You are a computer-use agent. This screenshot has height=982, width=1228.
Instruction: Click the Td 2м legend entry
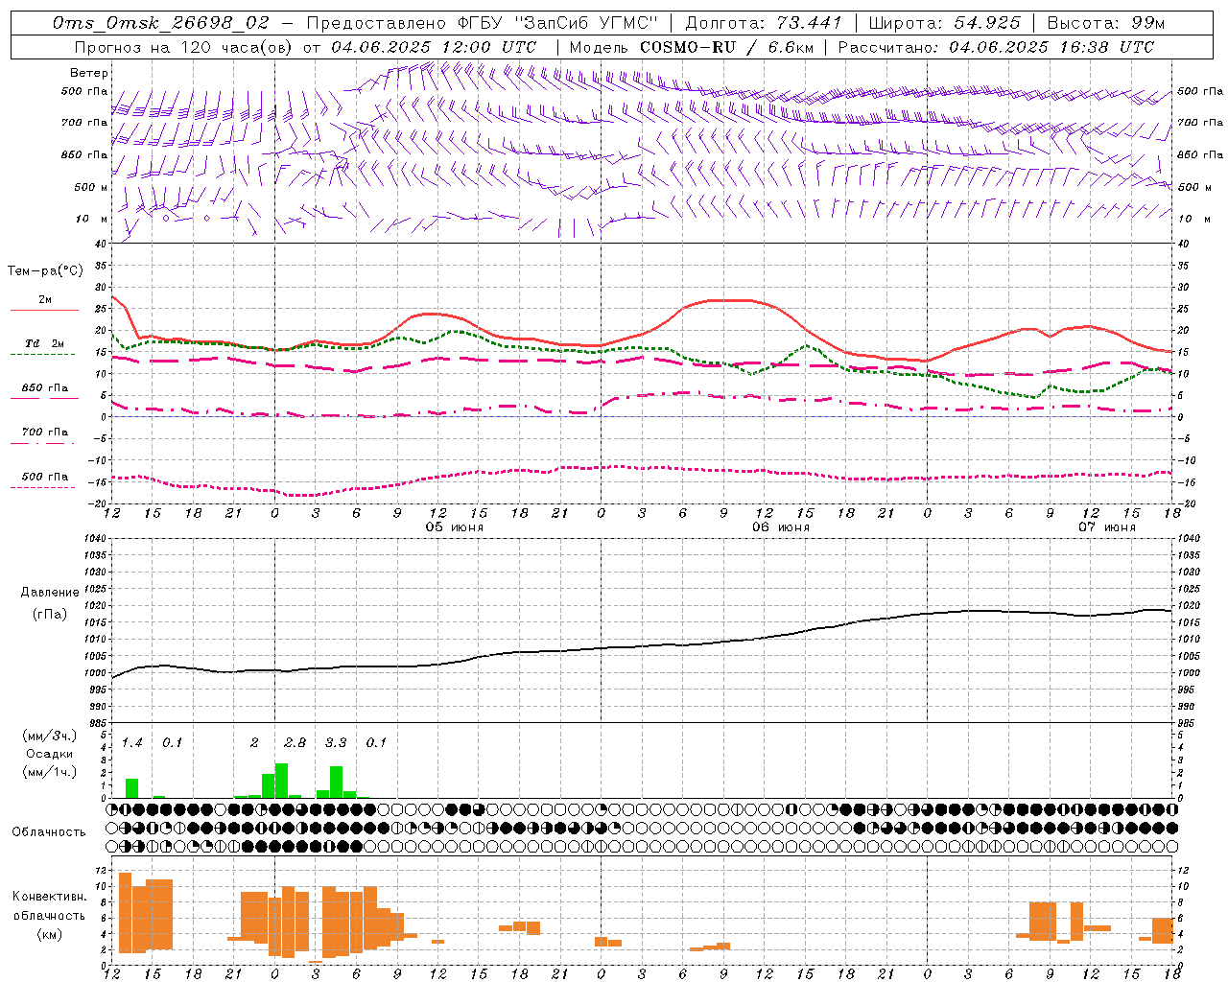(x=45, y=343)
